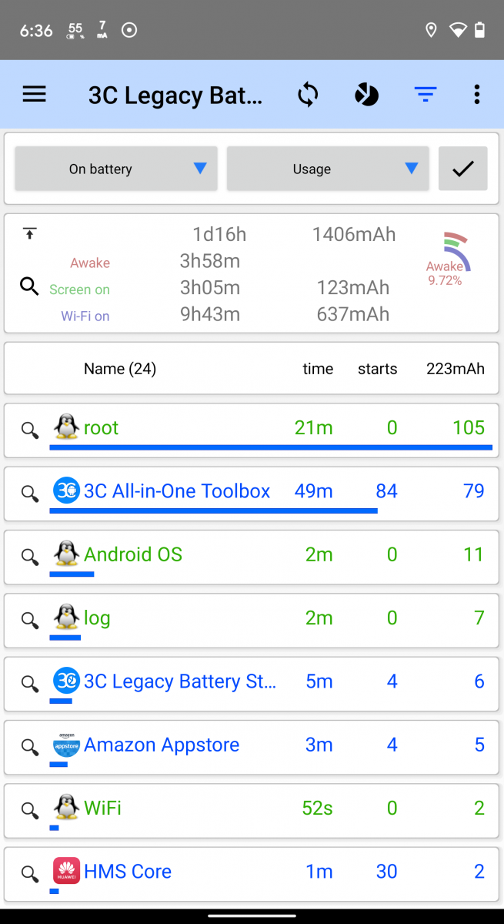
Task: Tap the blue filter icon
Action: (x=425, y=95)
